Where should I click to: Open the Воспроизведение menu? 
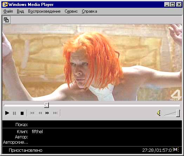click(x=44, y=11)
